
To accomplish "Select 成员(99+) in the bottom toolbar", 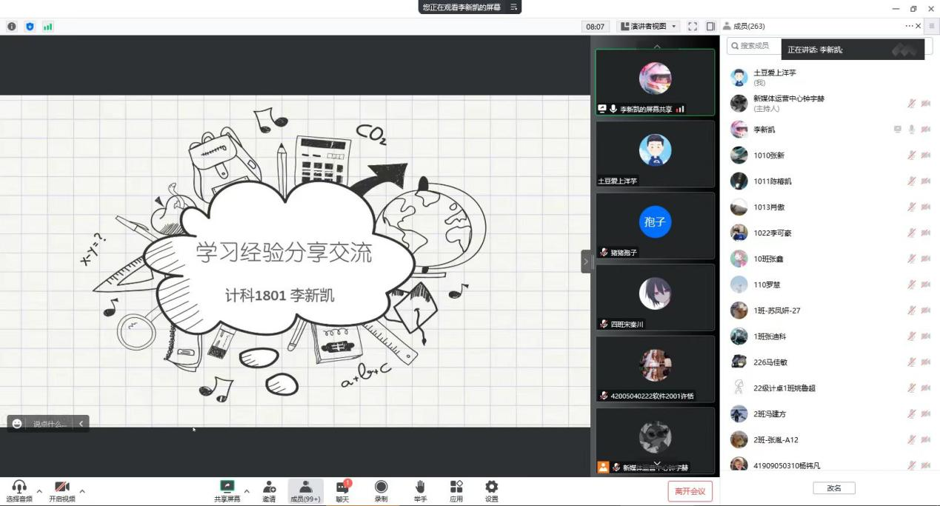I will [305, 487].
